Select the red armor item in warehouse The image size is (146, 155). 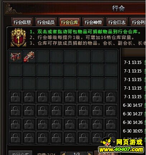pyautogui.click(x=15, y=56)
